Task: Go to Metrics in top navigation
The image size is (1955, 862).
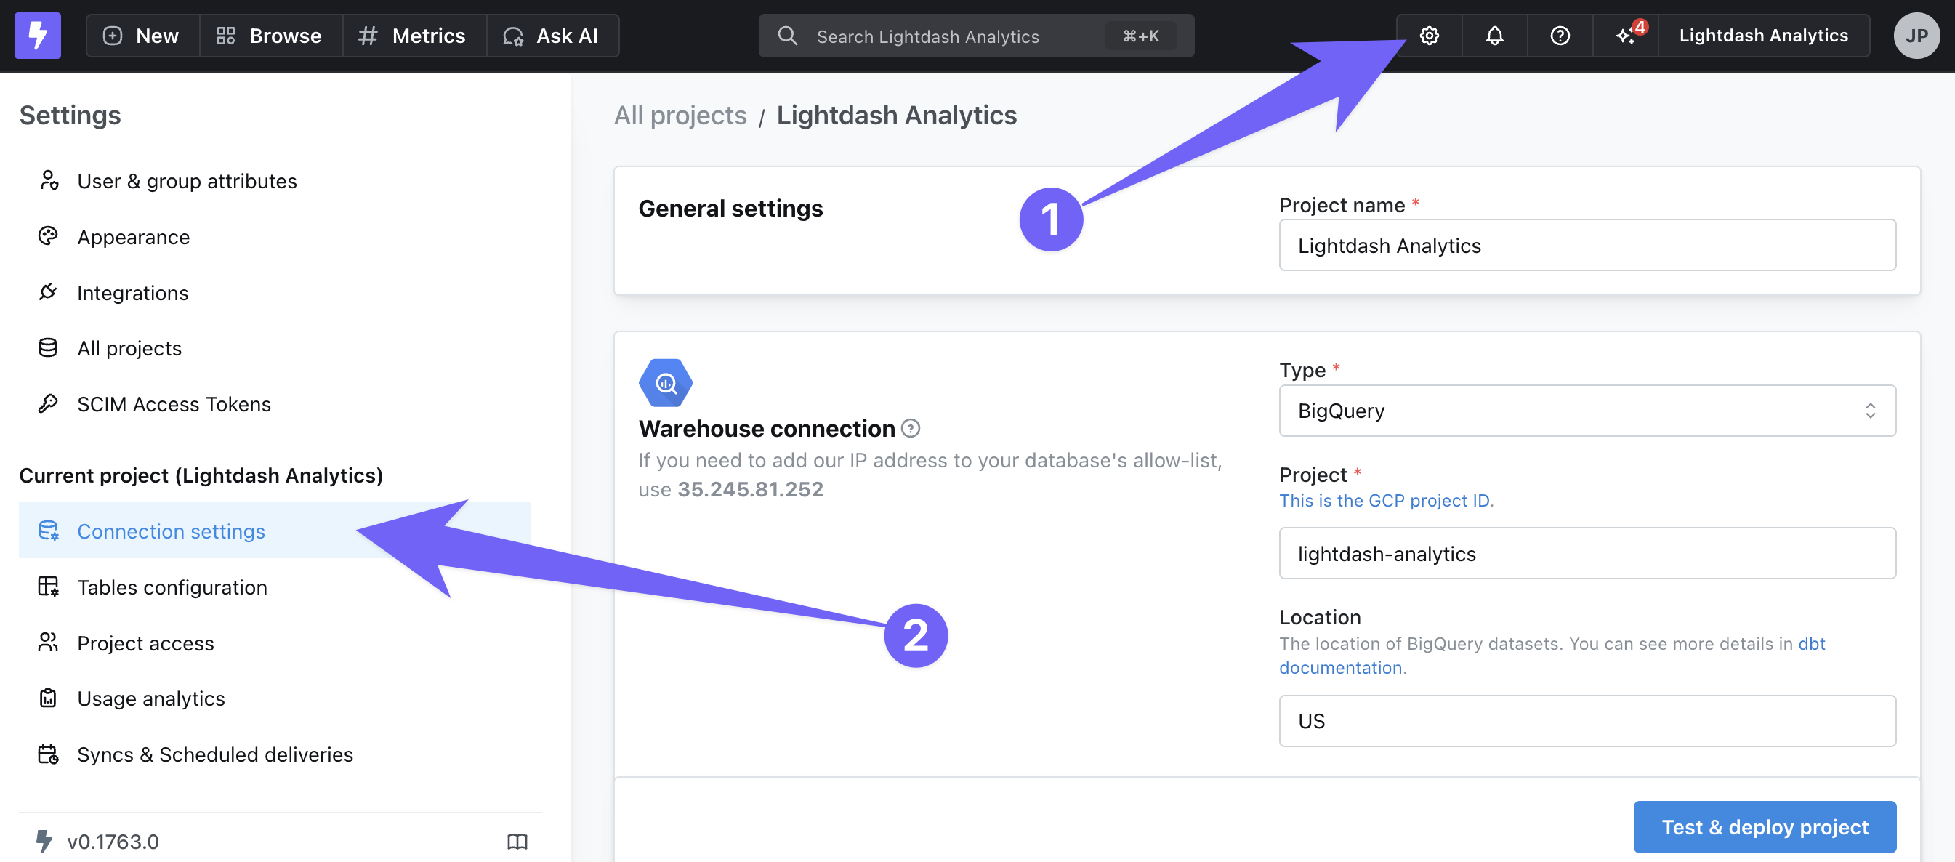Action: (x=413, y=36)
